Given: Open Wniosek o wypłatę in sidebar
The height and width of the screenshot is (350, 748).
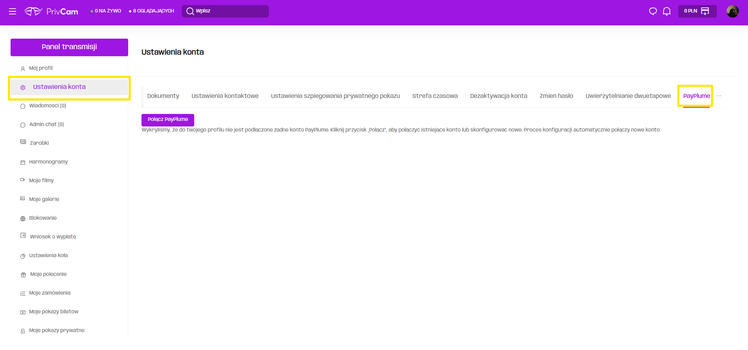Looking at the screenshot, I should [x=53, y=237].
